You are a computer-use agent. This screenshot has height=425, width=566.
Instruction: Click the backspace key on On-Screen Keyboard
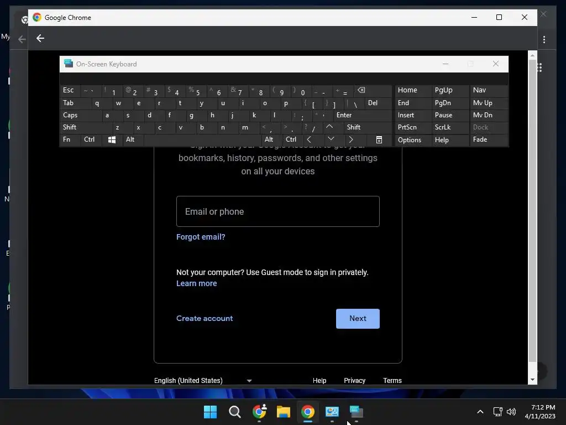pyautogui.click(x=361, y=90)
